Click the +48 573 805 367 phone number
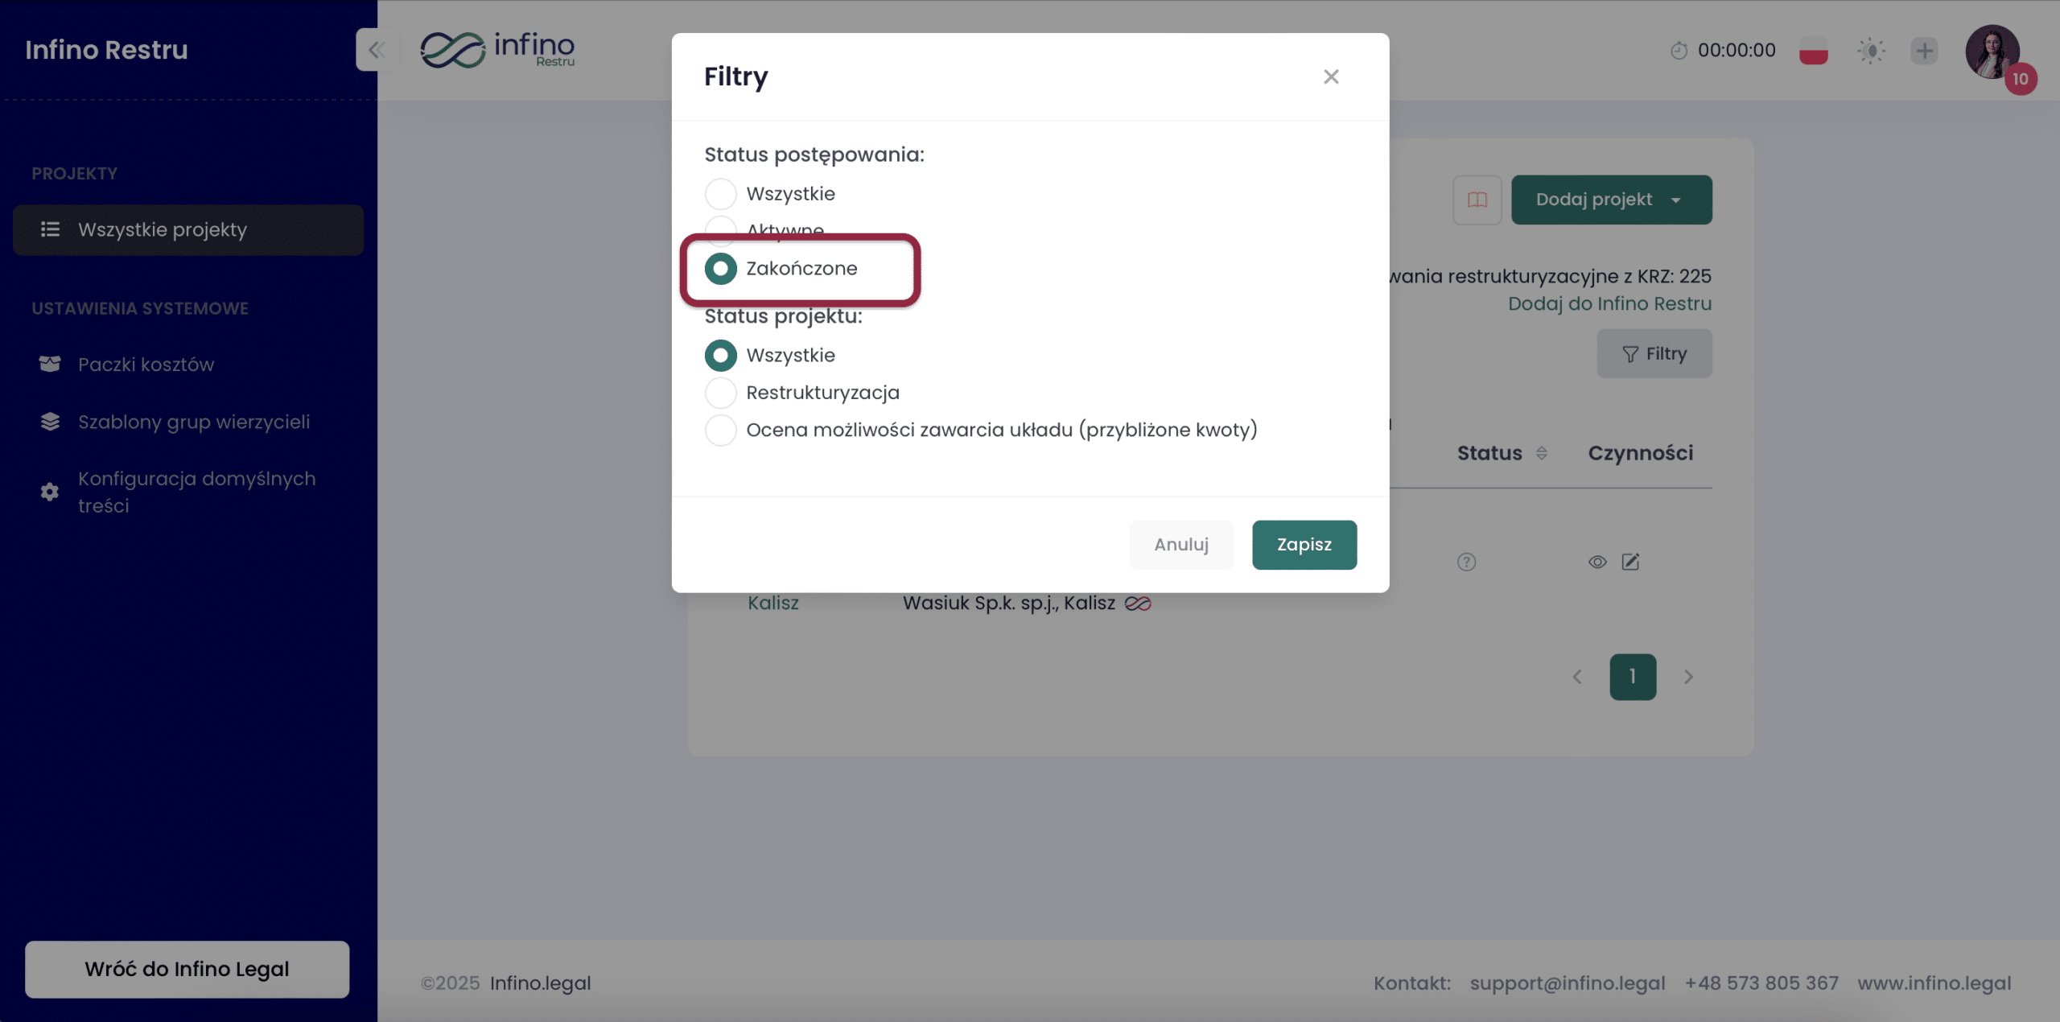 pos(1761,983)
